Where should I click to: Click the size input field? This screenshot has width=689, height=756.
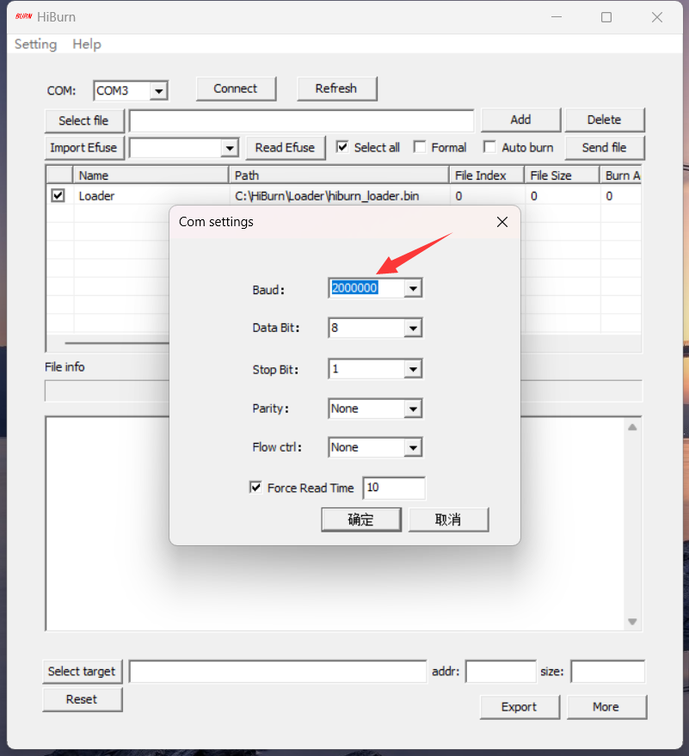point(607,672)
